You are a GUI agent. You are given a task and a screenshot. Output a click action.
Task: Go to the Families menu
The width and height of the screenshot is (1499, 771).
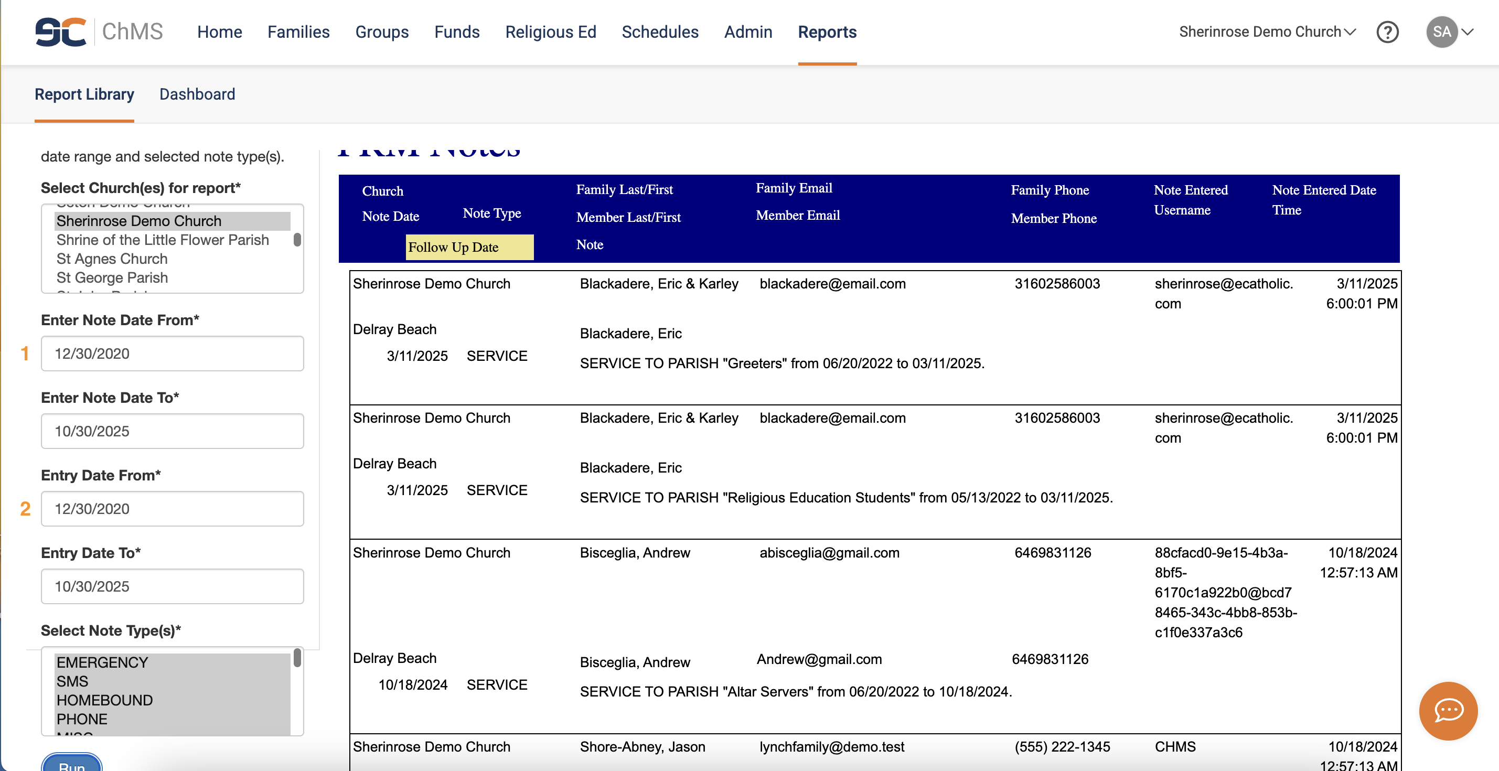point(298,32)
